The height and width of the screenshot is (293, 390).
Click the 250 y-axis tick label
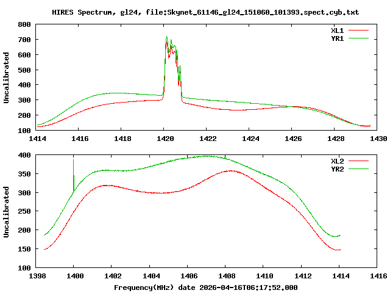coord(24,212)
